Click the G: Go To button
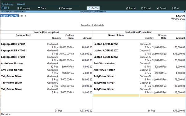Viewport: 186px width, 116px height. [93, 8]
